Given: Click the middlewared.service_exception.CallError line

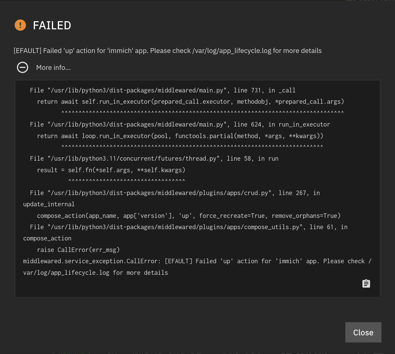Looking at the screenshot, I should tap(197, 261).
